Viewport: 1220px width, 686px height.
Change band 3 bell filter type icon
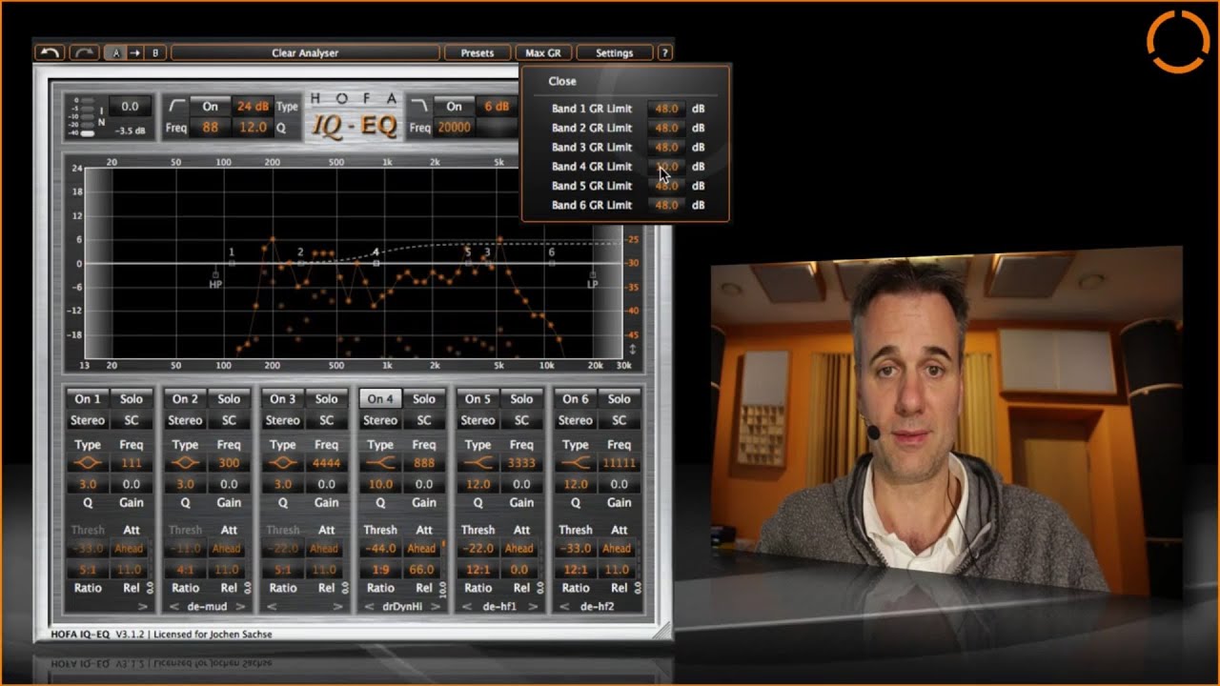pos(283,464)
